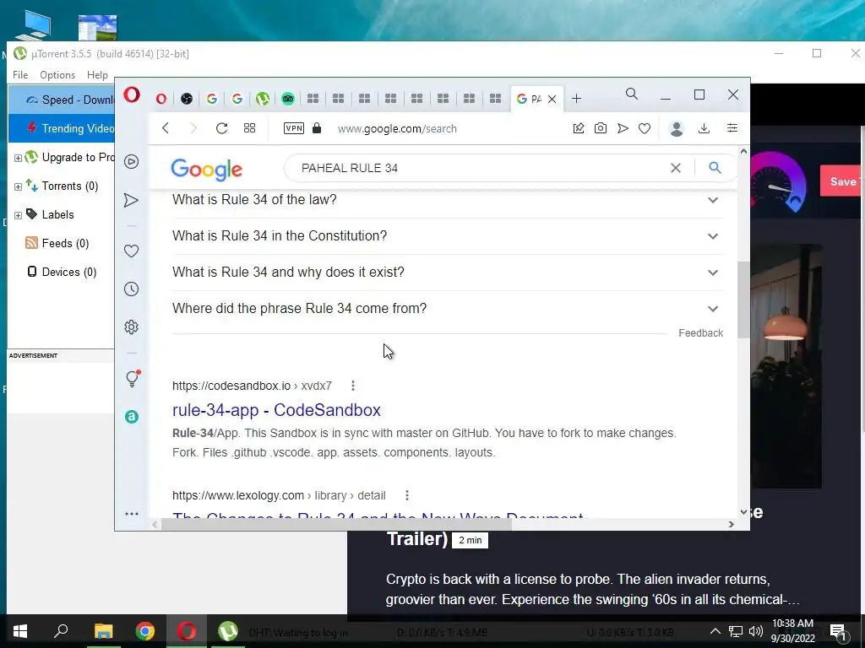The height and width of the screenshot is (648, 865).
Task: Open Easy Setup menu icon
Action: tap(732, 128)
